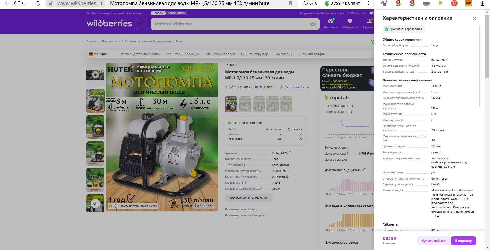490x250 pixels.
Task: Open the Wildberries catalog hamburger menu
Action: (142, 24)
